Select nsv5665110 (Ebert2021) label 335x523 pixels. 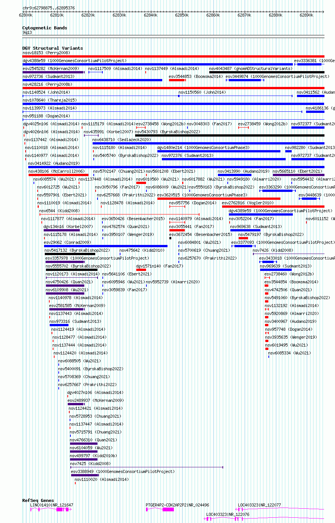298,171
